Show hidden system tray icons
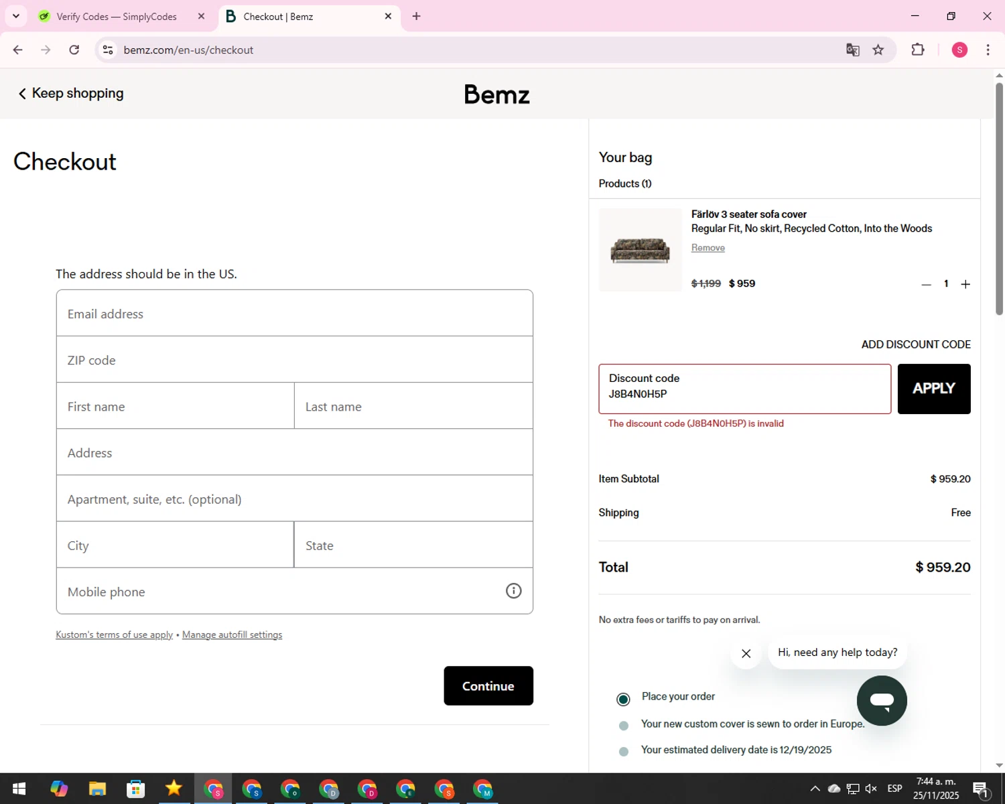The height and width of the screenshot is (804, 1005). click(x=815, y=789)
